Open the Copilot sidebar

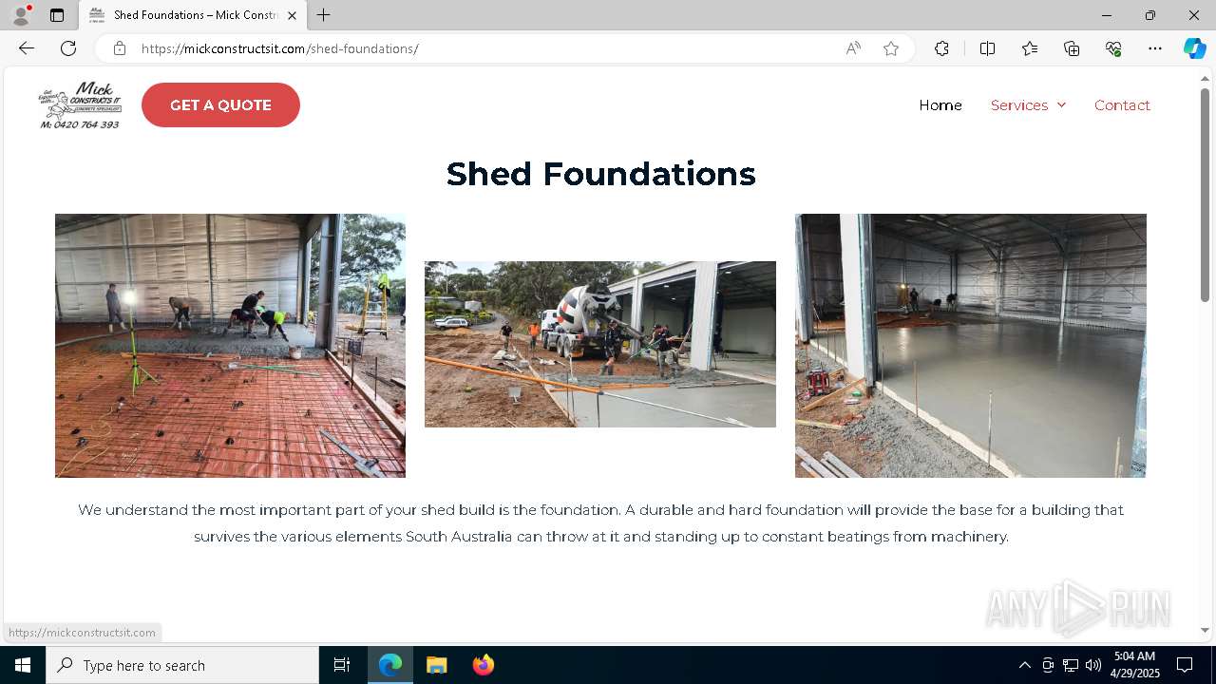pos(1194,48)
